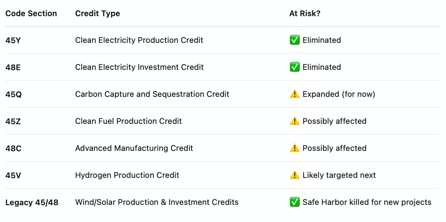
Task: Click the warning icon beside Likely targeted next
Action: tap(294, 175)
